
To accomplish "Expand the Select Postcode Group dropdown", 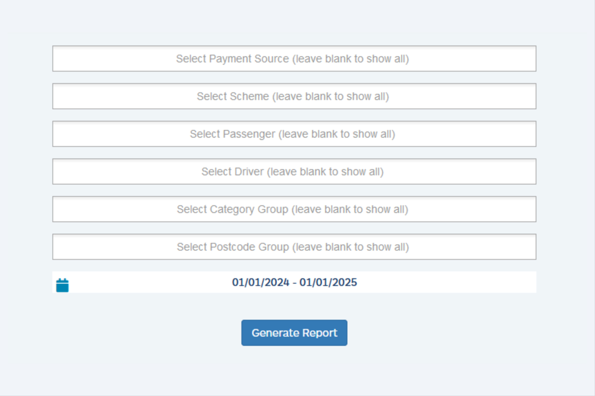I will pyautogui.click(x=294, y=247).
